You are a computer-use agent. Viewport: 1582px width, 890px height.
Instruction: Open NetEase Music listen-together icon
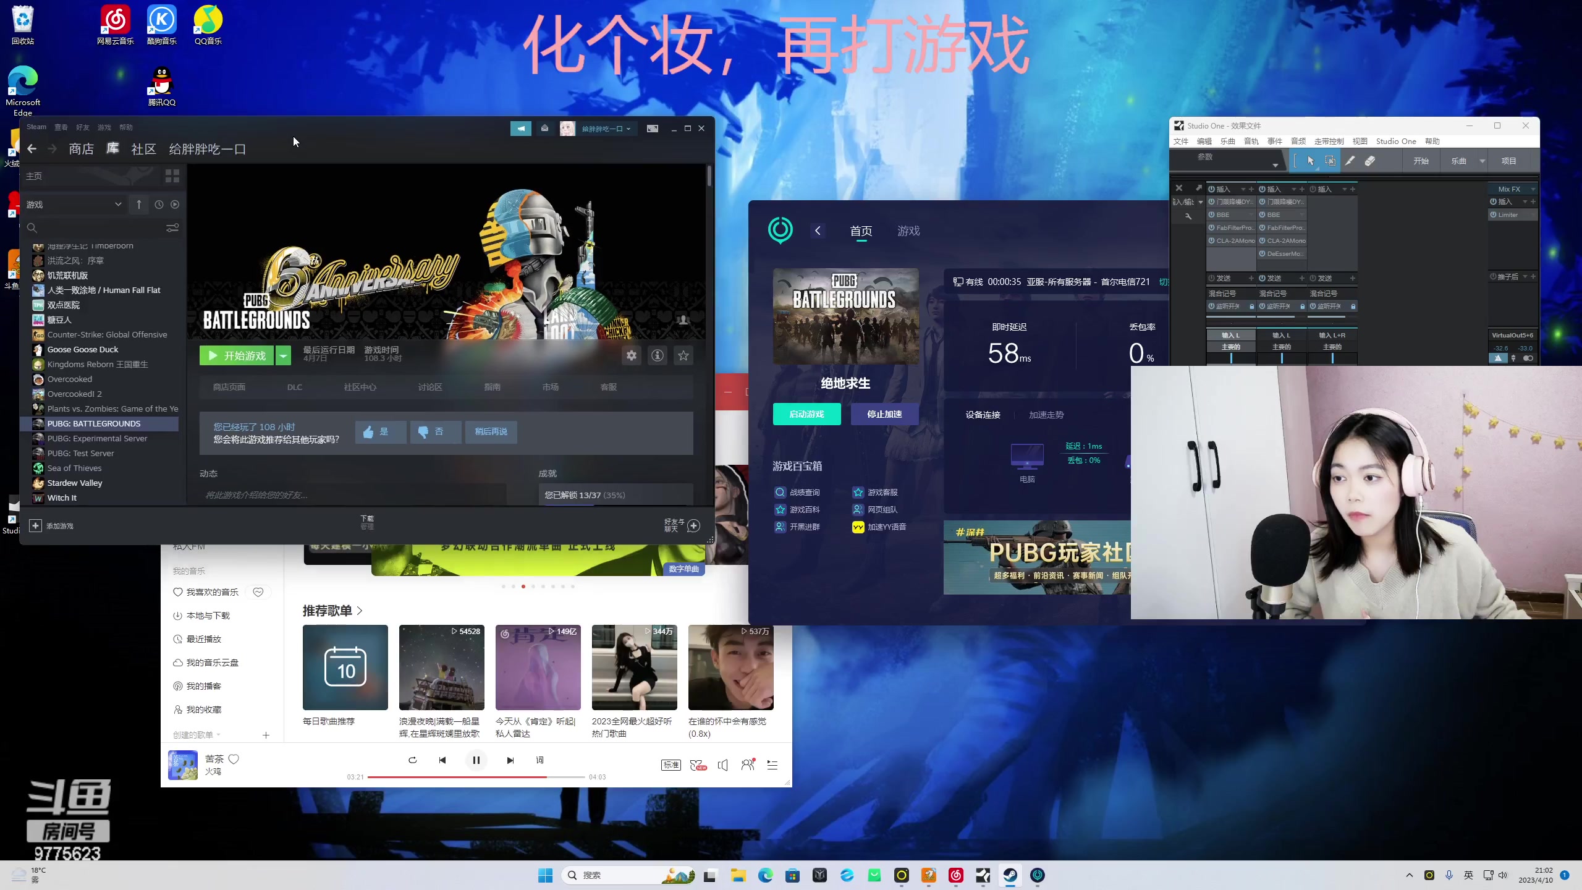click(748, 765)
